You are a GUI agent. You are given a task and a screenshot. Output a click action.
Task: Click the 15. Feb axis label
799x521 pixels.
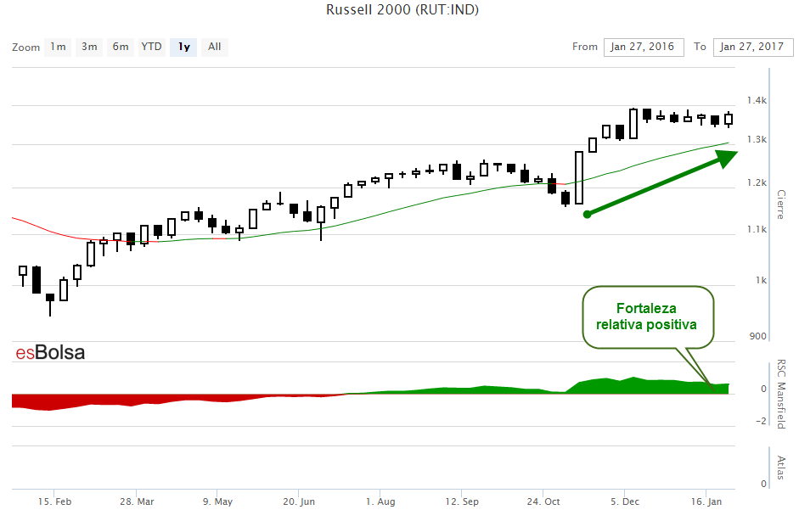pyautogui.click(x=54, y=501)
